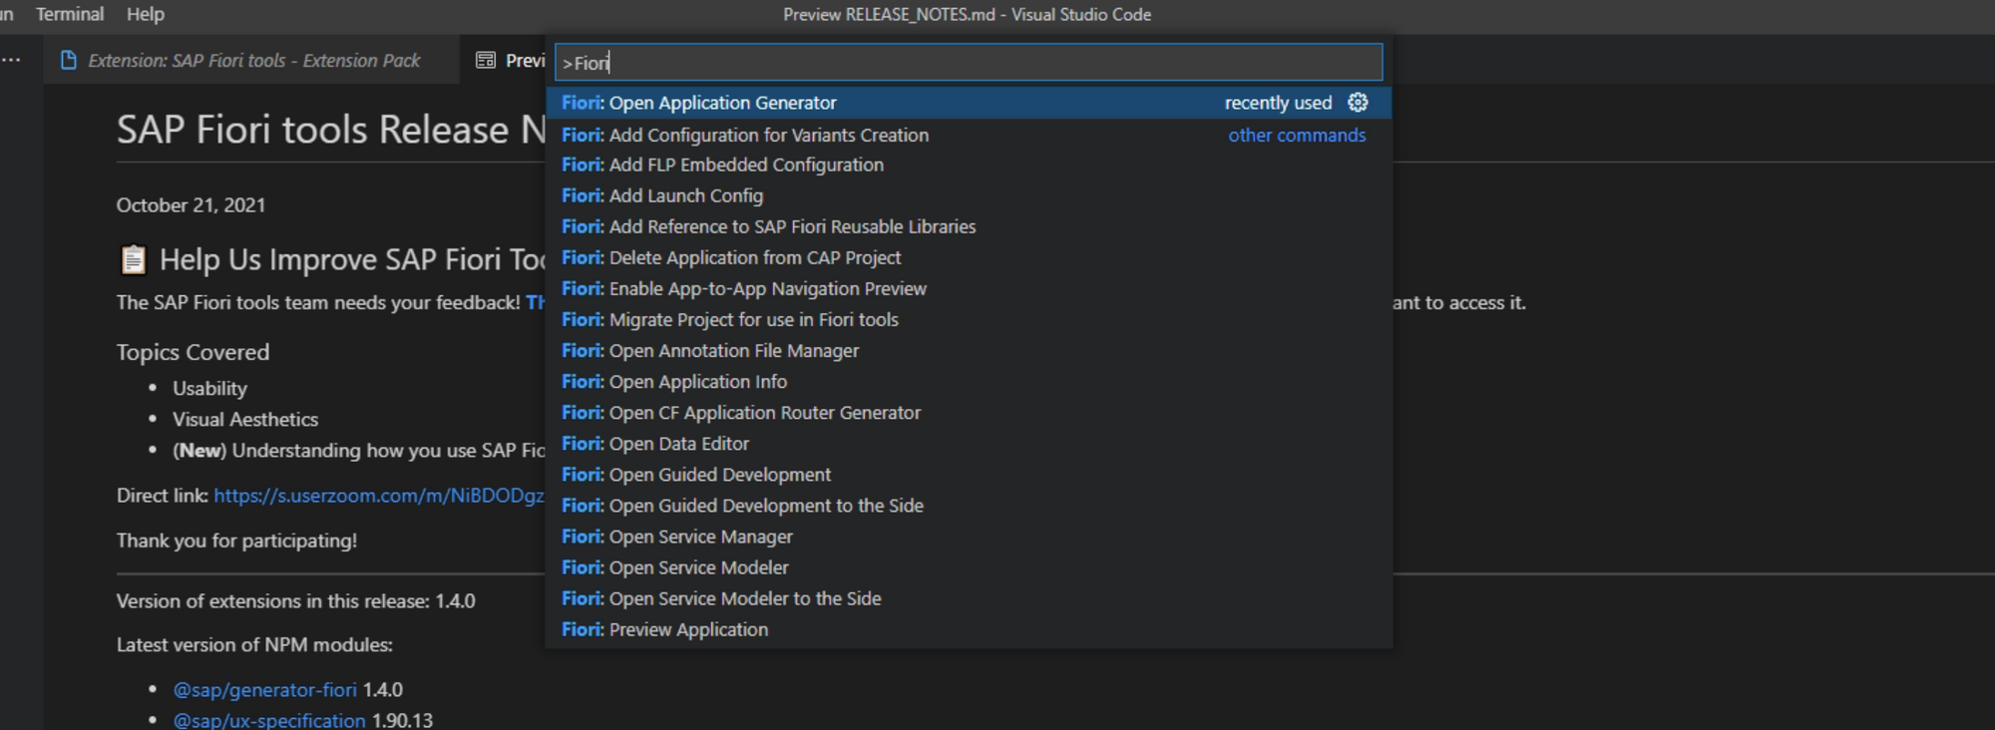Select Fiori: Open Guided Development command

(x=969, y=475)
